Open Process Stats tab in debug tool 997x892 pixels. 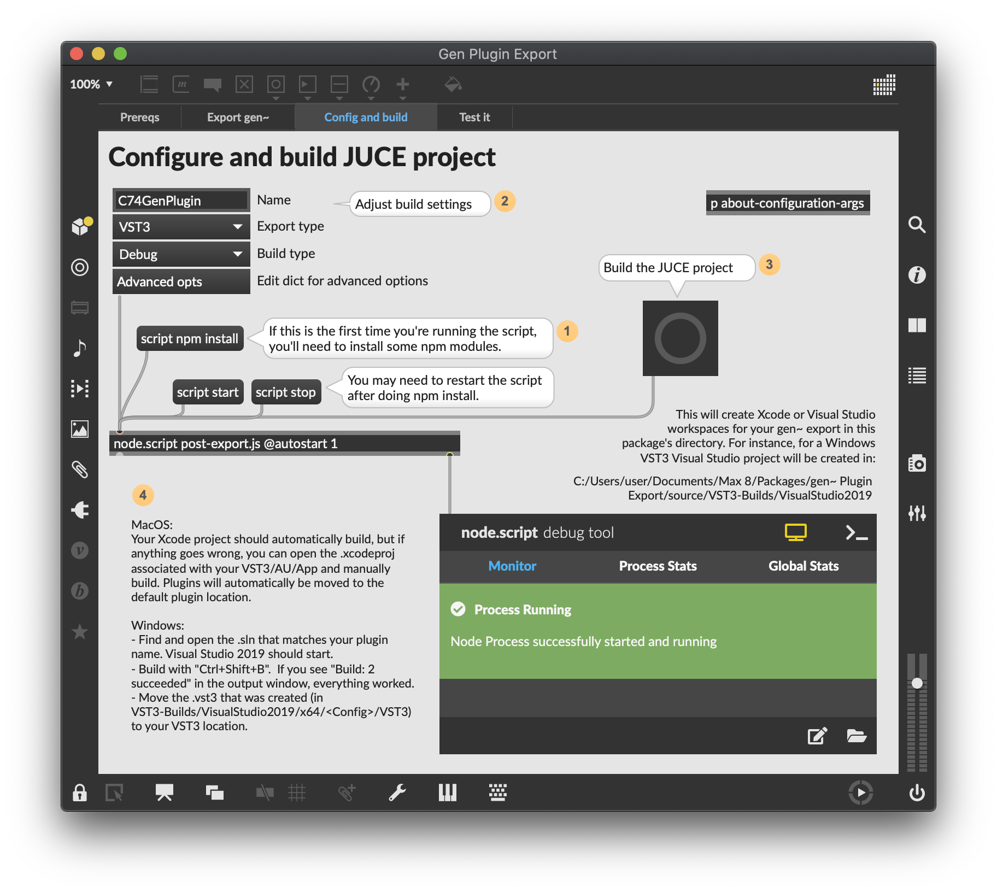[658, 566]
